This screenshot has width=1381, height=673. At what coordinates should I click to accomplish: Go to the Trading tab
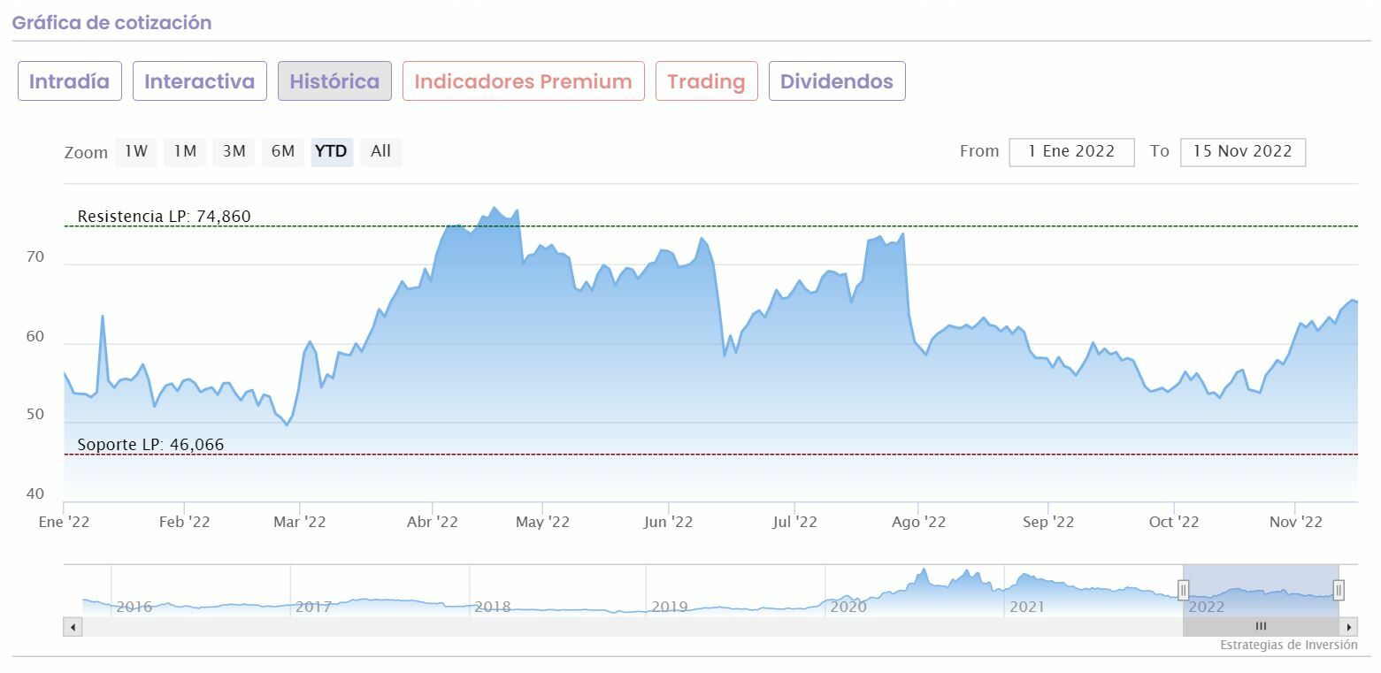[706, 81]
